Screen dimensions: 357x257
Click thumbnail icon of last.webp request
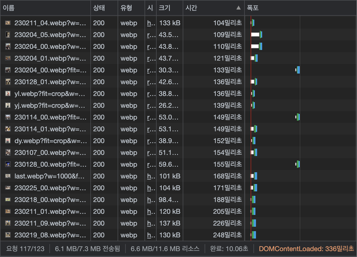pyautogui.click(x=8, y=176)
